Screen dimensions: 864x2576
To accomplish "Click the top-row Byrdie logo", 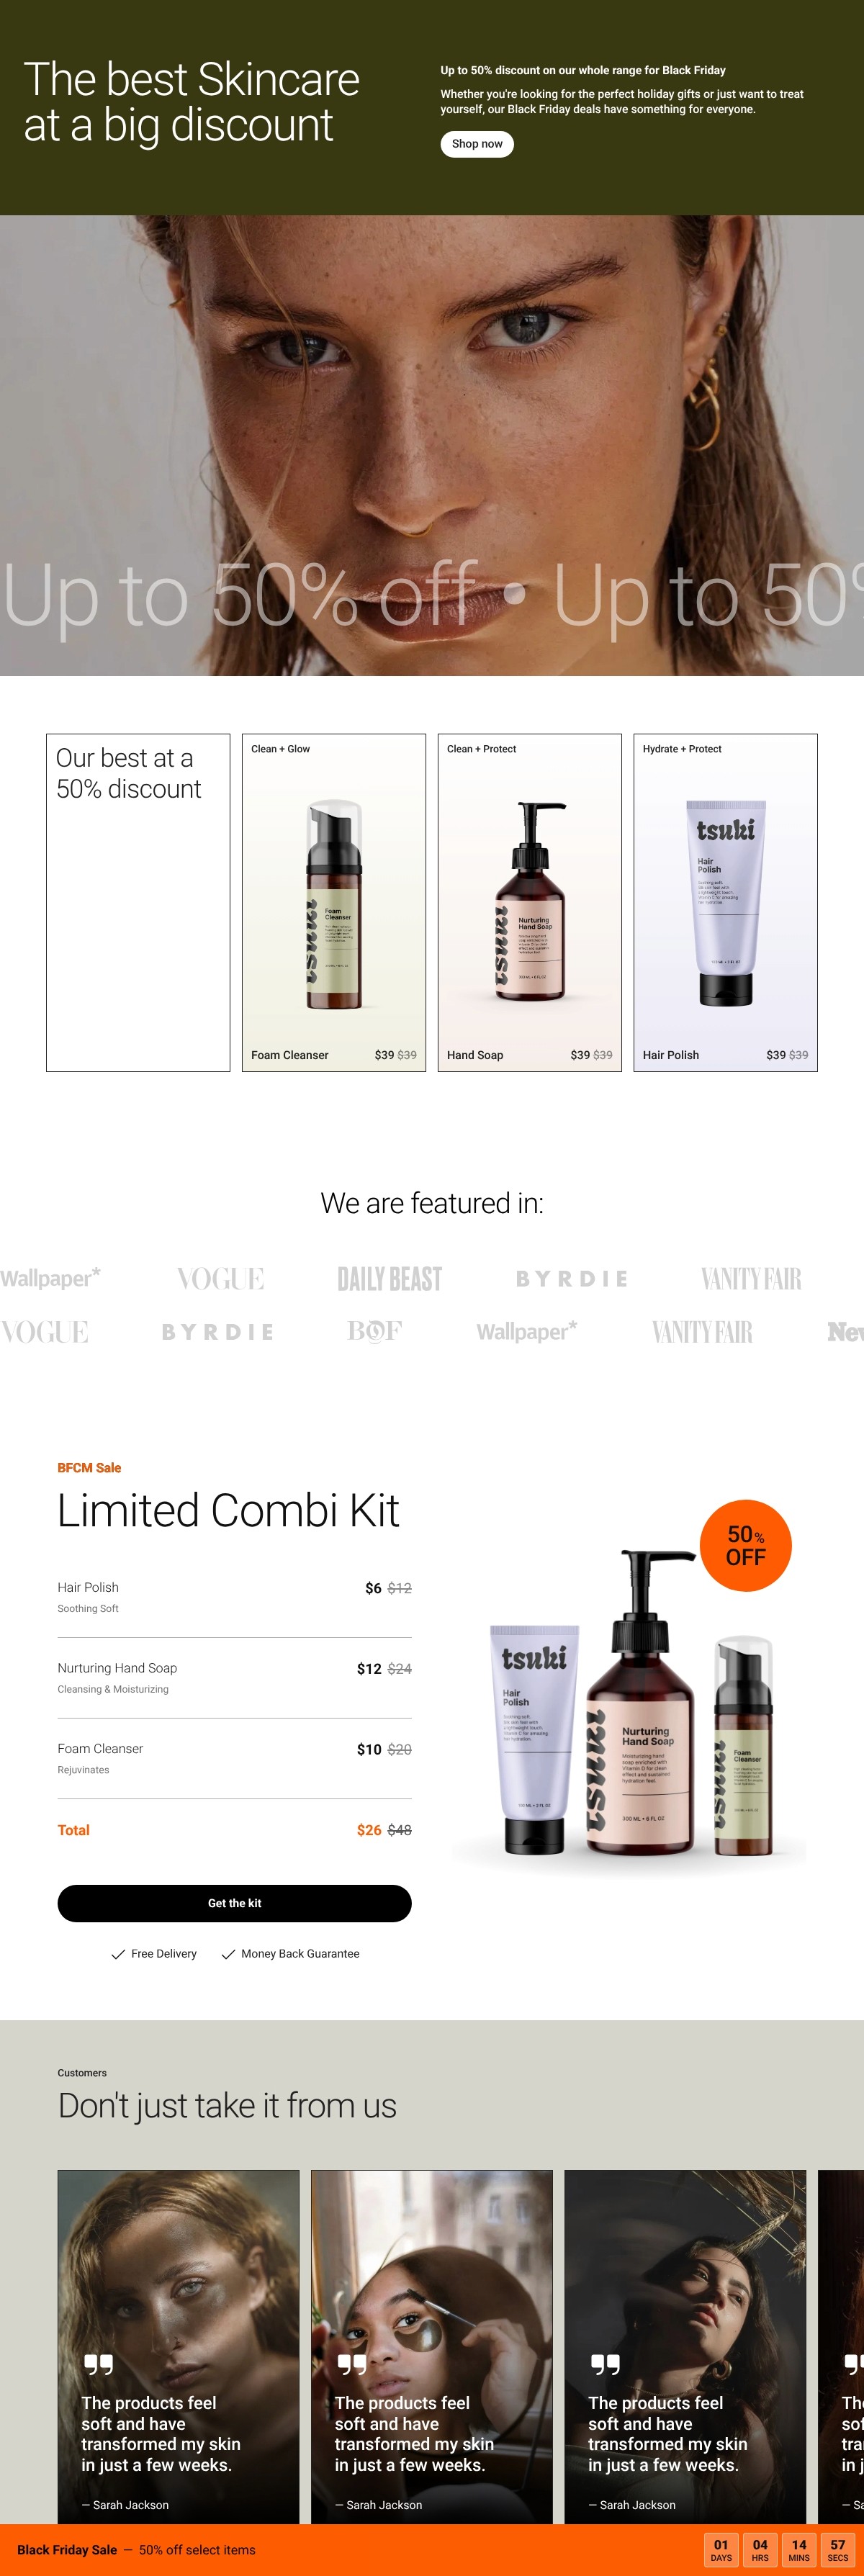I will (x=572, y=1278).
